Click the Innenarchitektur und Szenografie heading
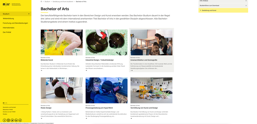257x124 pixels. (144, 60)
